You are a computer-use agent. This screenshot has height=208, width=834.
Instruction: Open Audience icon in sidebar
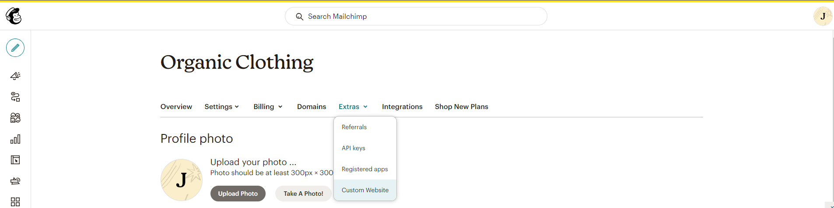tap(15, 118)
